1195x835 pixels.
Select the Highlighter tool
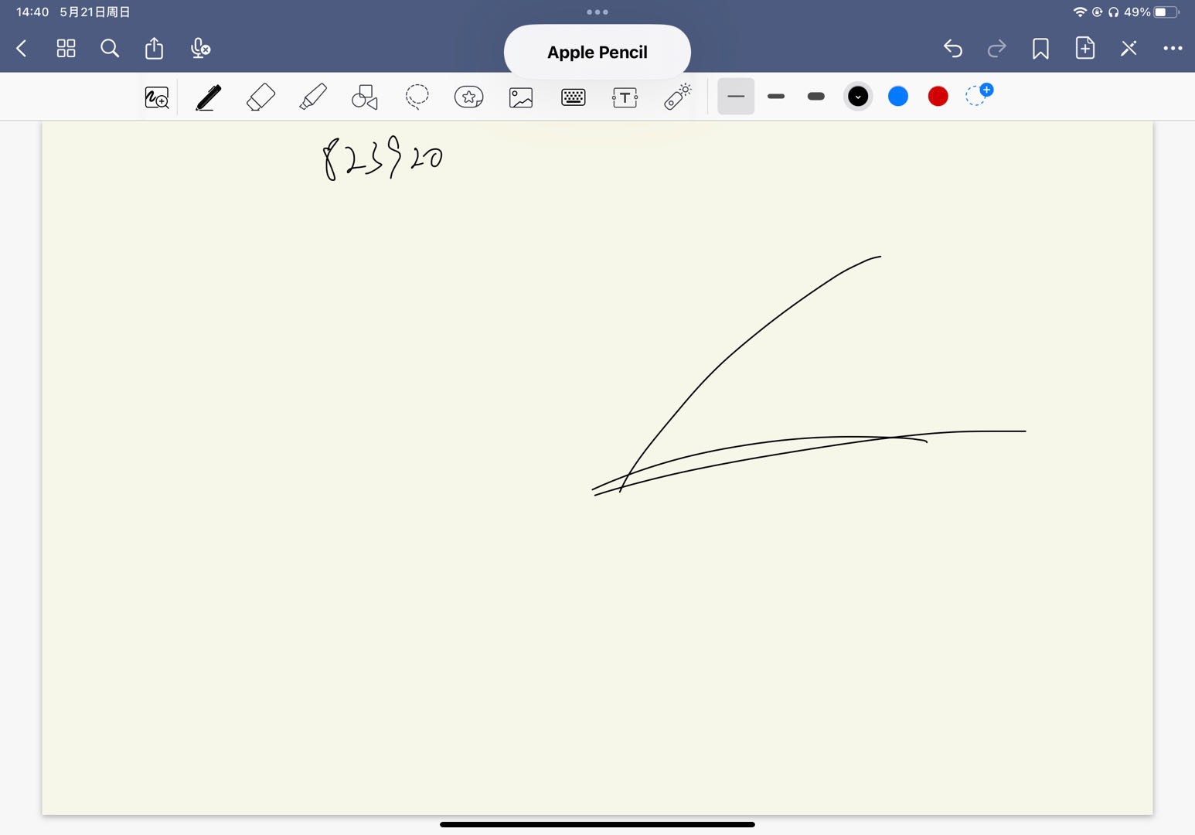(313, 97)
